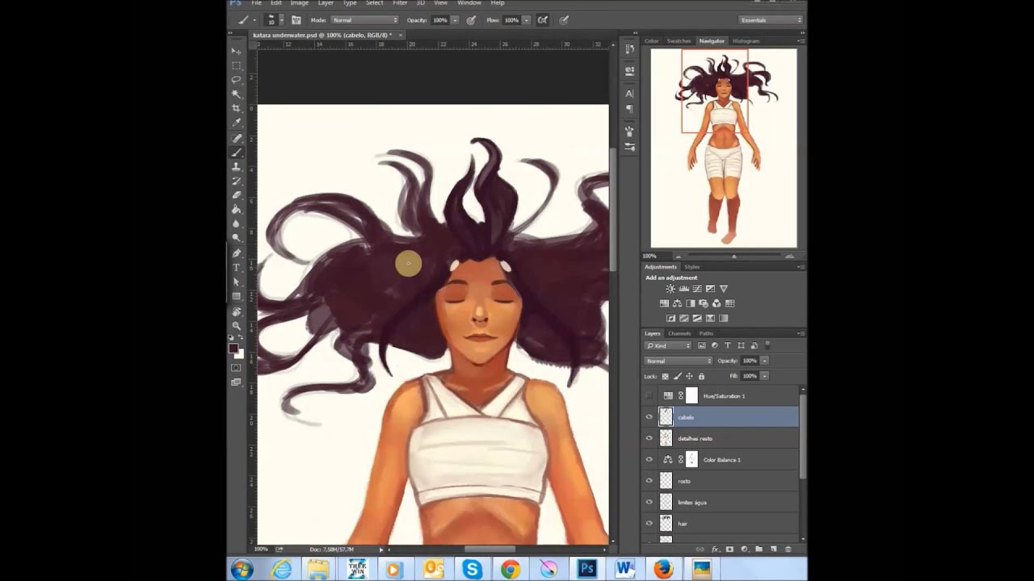Open the Opacity slider dropdown in options bar
Image resolution: width=1034 pixels, height=581 pixels.
[x=455, y=19]
